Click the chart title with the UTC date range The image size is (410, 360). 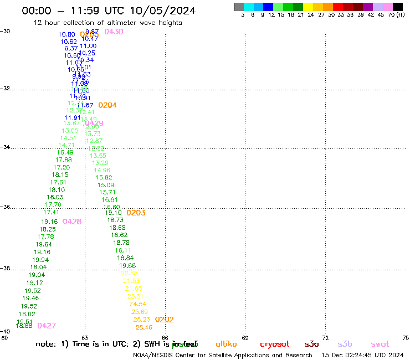109,11
